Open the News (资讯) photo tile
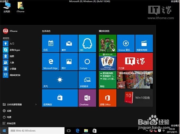The width and height of the screenshot is (180, 134). pos(135,80)
